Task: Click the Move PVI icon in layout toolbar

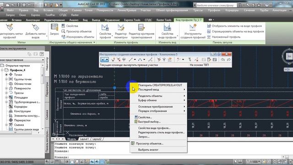Action: (x=124, y=60)
